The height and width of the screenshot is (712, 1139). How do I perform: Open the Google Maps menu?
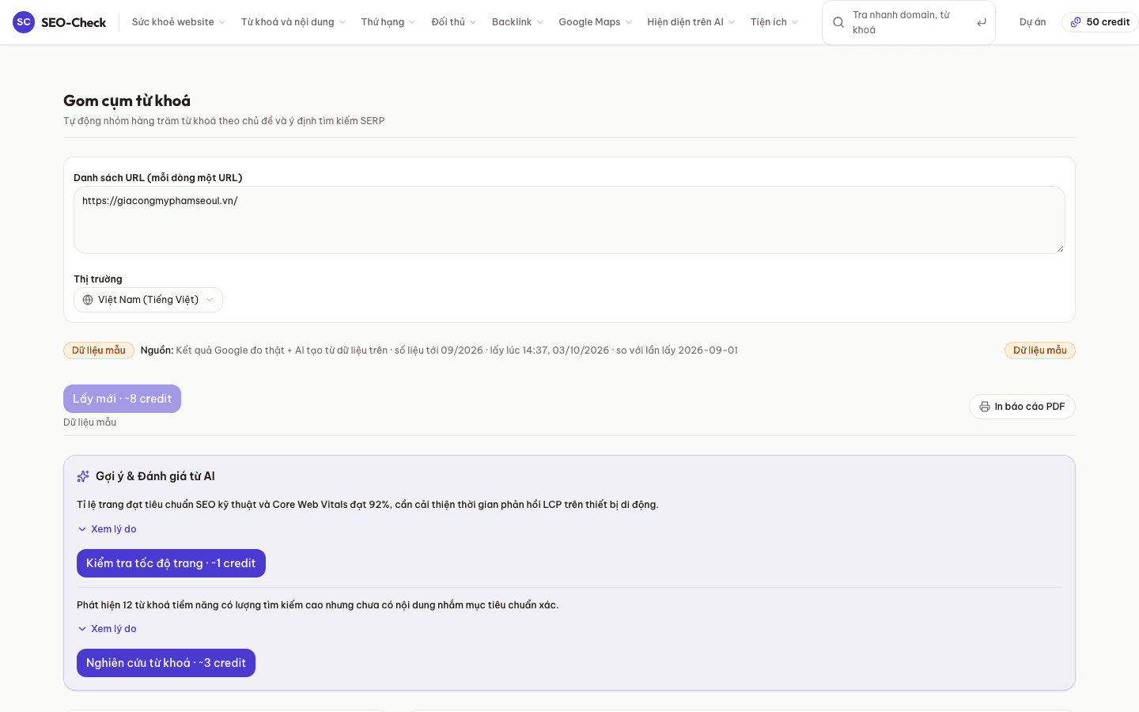(596, 22)
